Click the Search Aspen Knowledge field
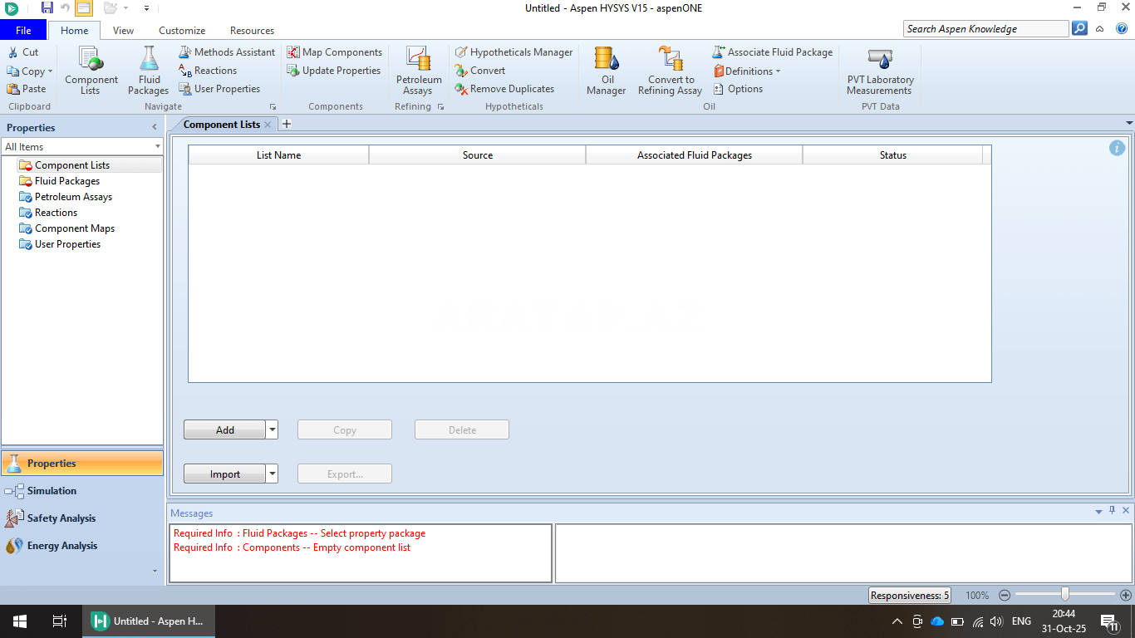The width and height of the screenshot is (1135, 638). click(985, 29)
